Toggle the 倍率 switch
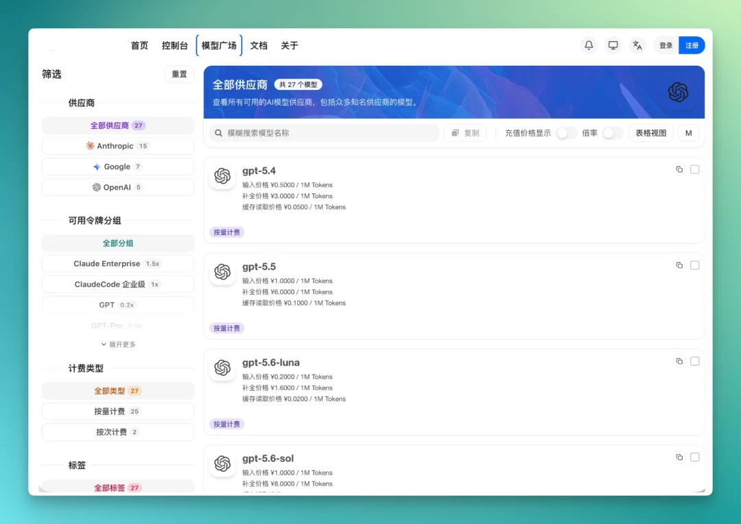 click(613, 133)
